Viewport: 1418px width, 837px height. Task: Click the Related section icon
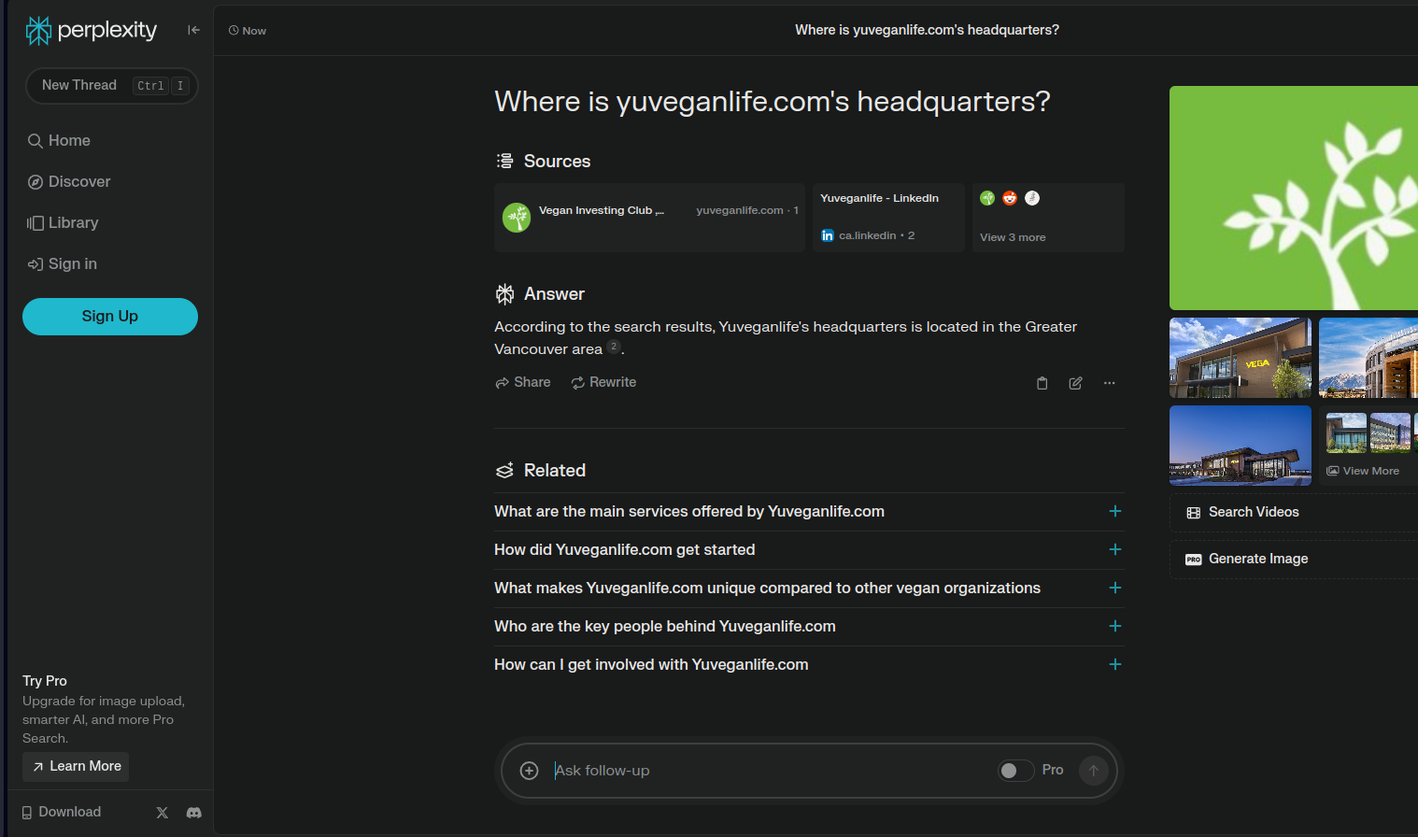[504, 471]
